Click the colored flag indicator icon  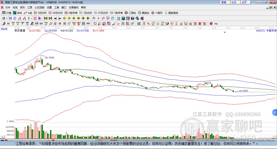click(x=40, y=18)
